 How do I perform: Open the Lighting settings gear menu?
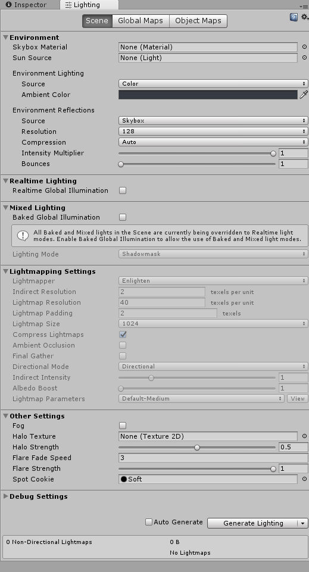[305, 17]
